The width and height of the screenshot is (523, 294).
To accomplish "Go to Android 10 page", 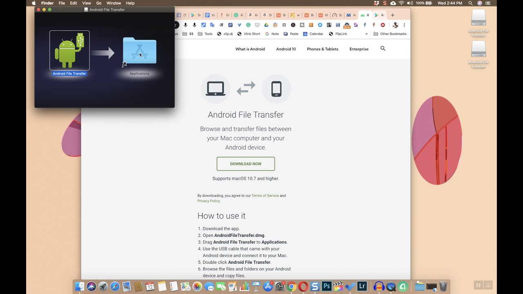I will 286,49.
